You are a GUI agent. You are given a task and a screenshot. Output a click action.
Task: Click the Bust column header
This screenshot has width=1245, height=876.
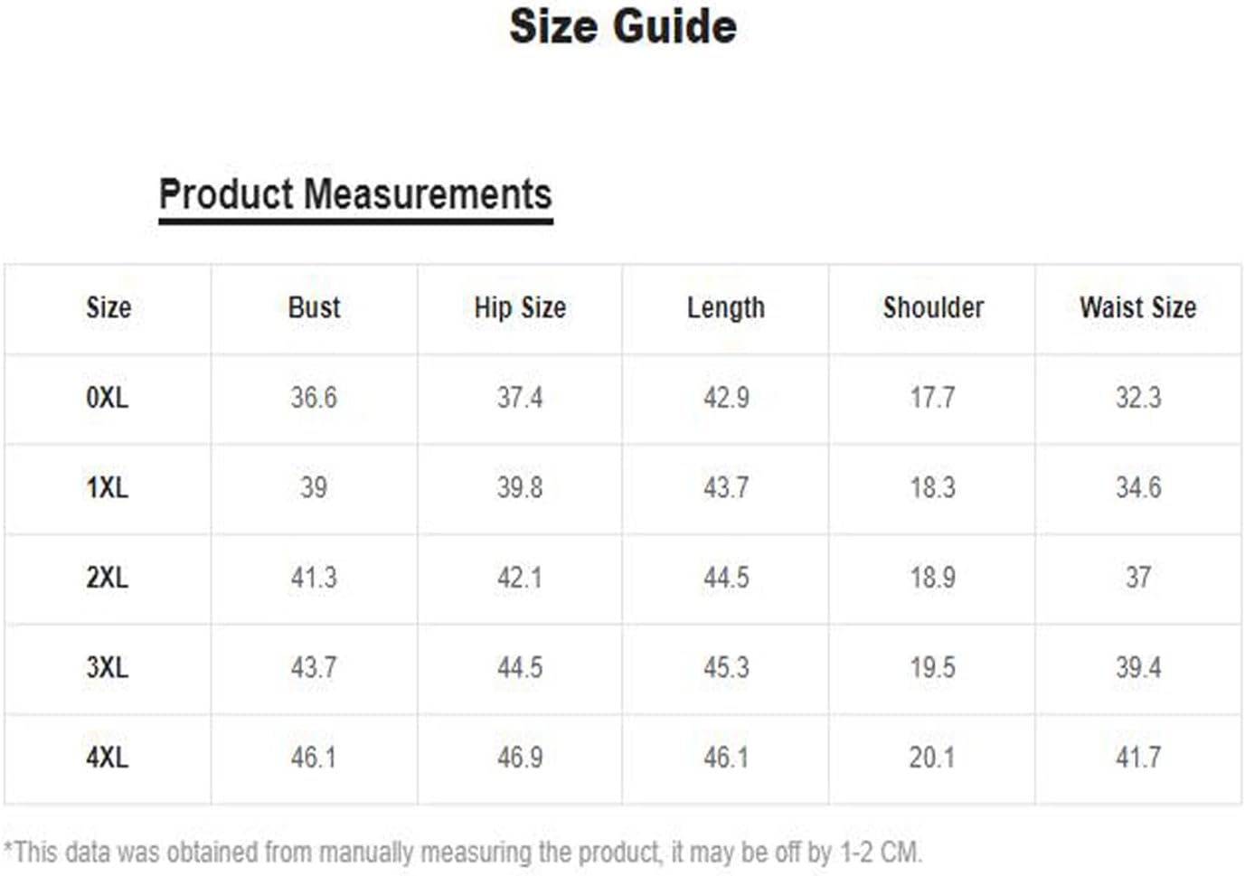coord(314,307)
